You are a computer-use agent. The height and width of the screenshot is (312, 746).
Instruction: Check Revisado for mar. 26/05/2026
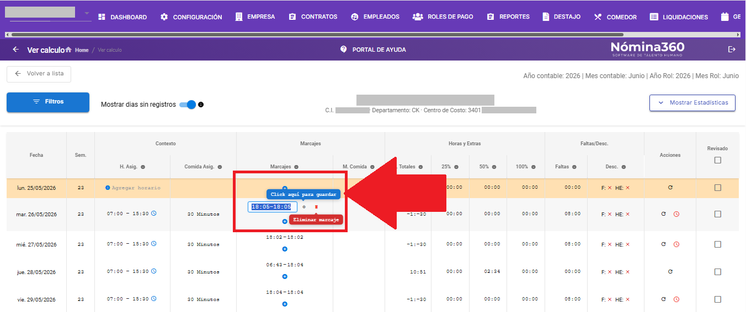click(717, 214)
